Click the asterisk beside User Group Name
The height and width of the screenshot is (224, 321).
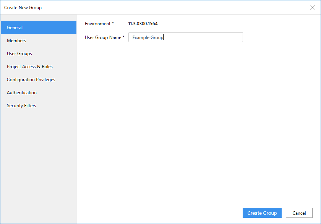pos(123,38)
